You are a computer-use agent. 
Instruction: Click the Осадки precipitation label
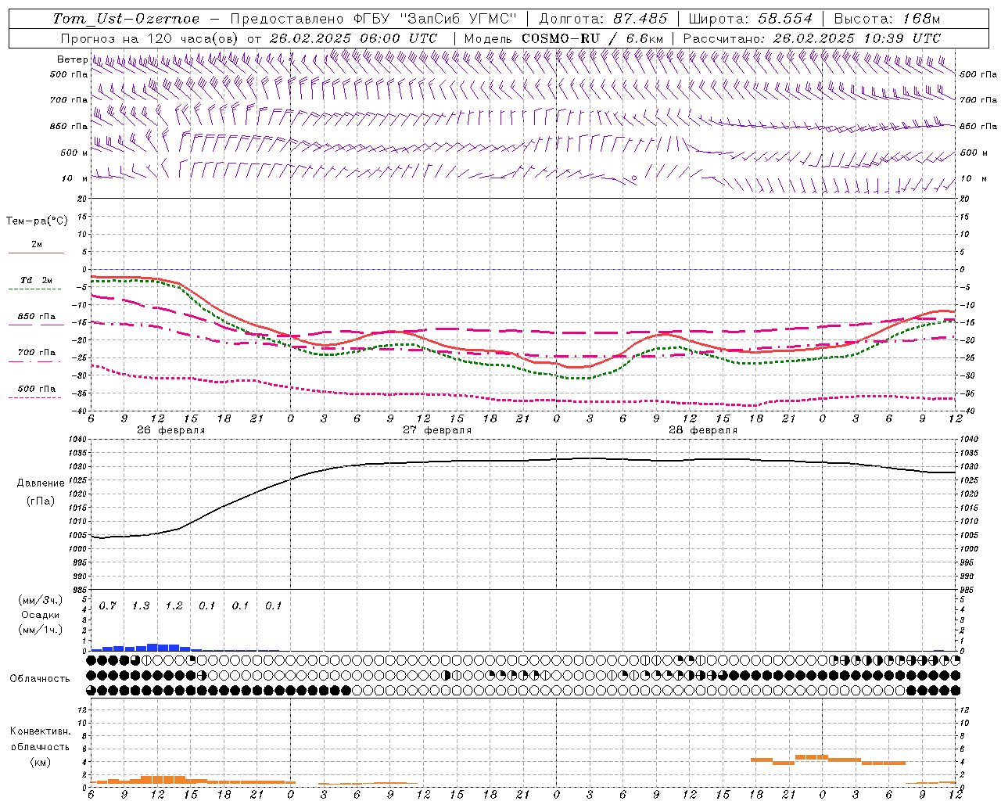coord(41,615)
